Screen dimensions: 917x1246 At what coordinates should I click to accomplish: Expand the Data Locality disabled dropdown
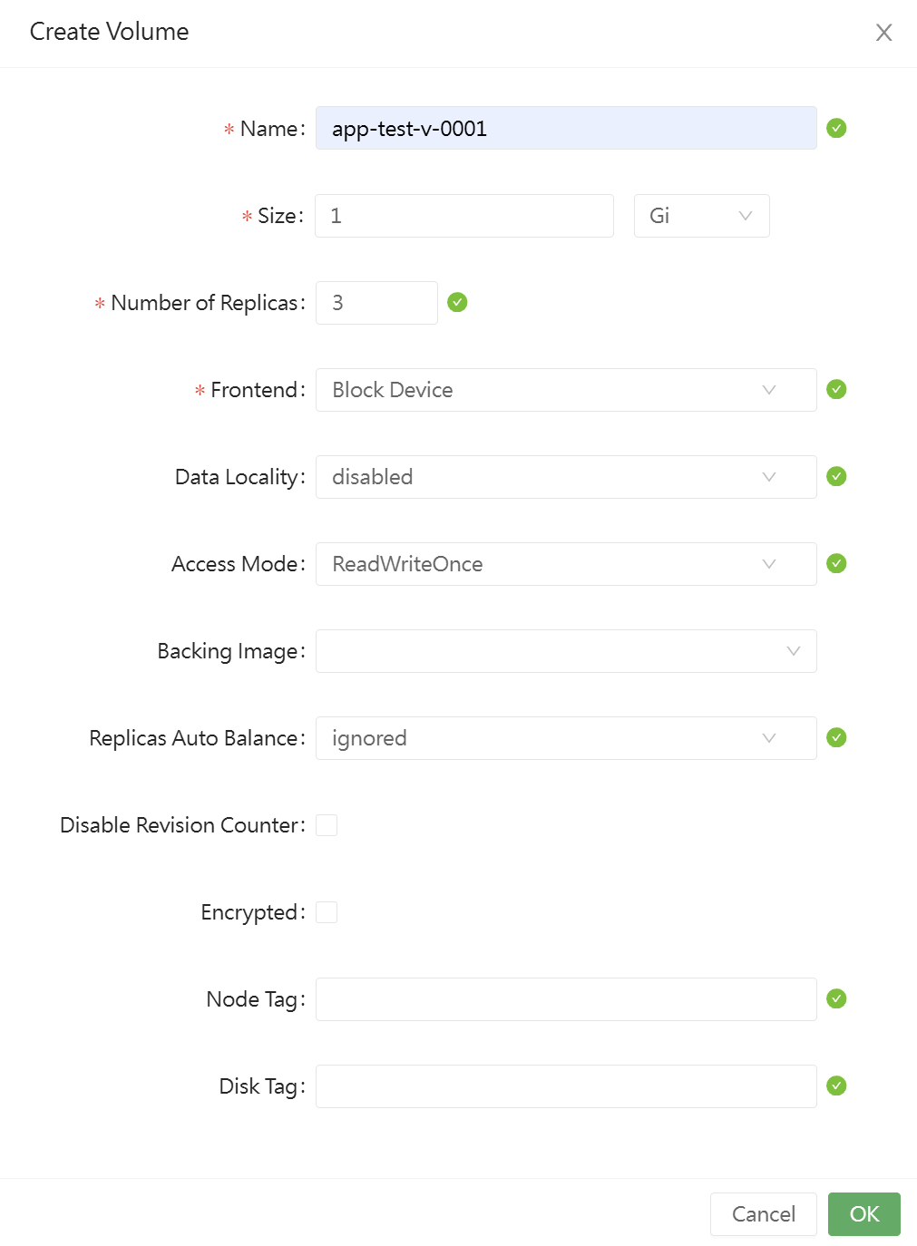click(566, 477)
